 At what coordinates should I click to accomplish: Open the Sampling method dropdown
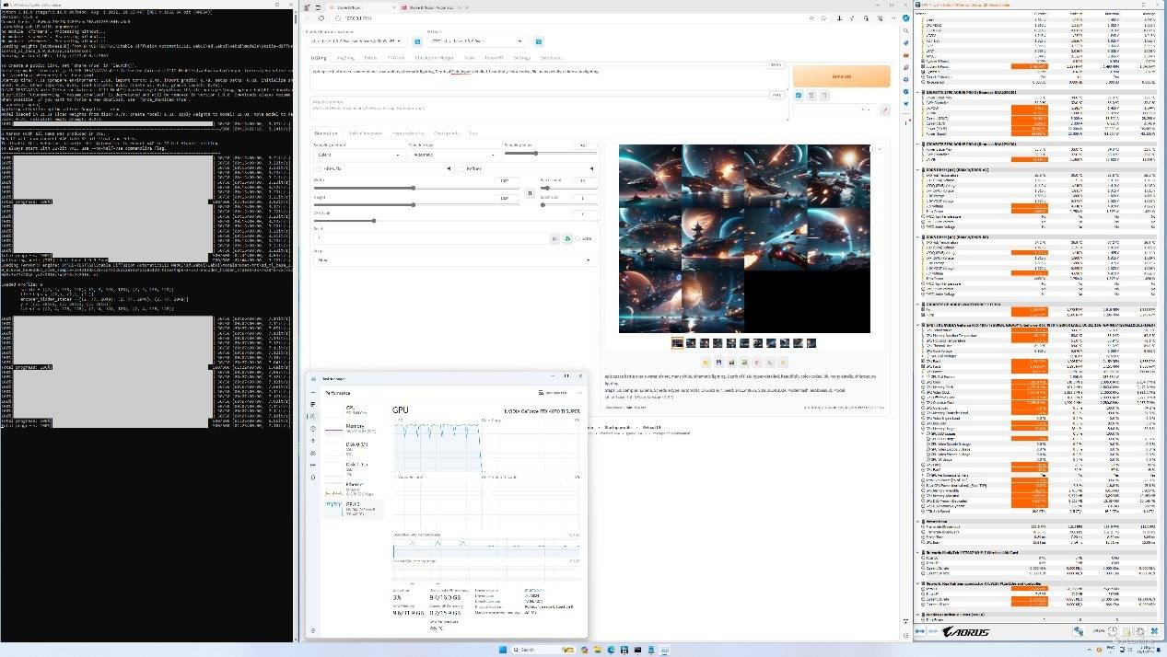[x=357, y=156]
